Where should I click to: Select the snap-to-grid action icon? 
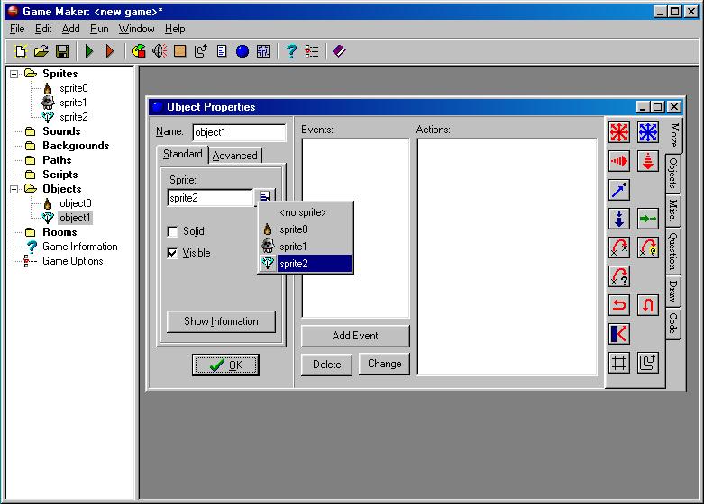pyautogui.click(x=619, y=363)
